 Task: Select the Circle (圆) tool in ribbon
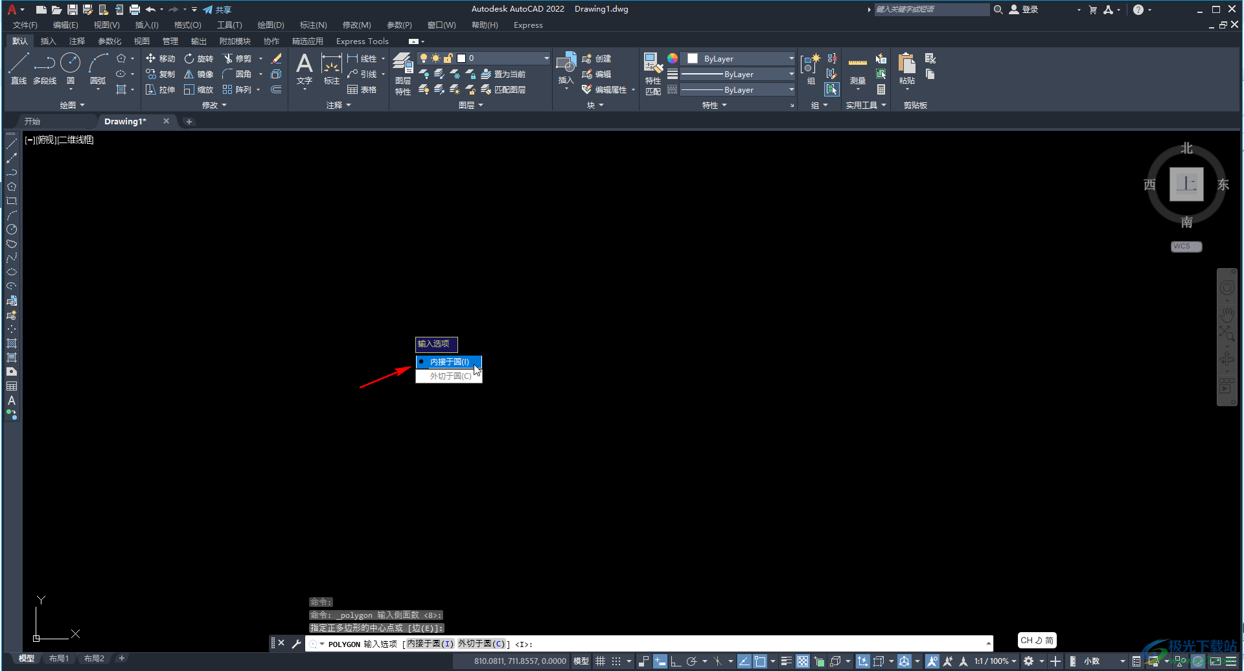pos(70,69)
